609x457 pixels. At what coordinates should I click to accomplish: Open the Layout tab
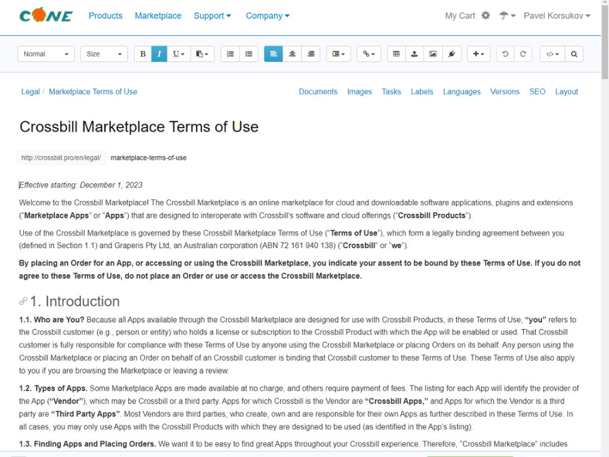click(566, 92)
